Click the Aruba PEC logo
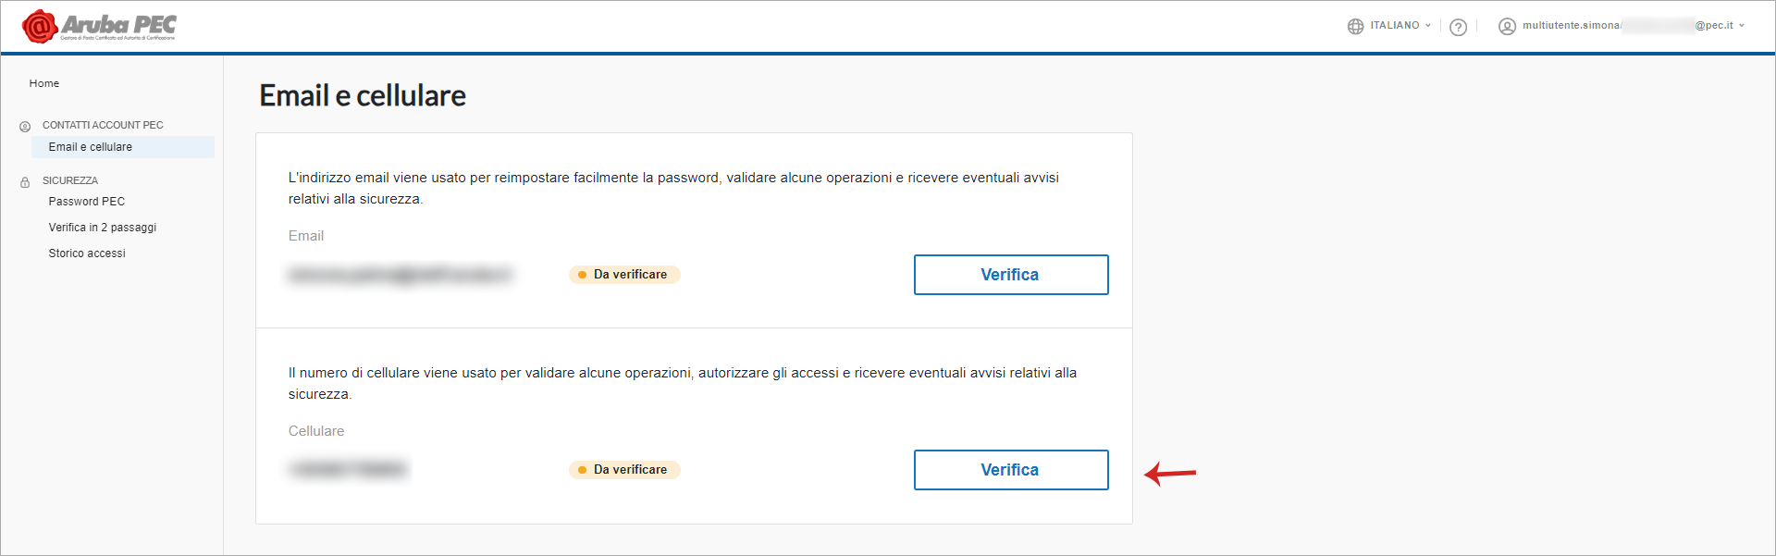 pyautogui.click(x=99, y=26)
